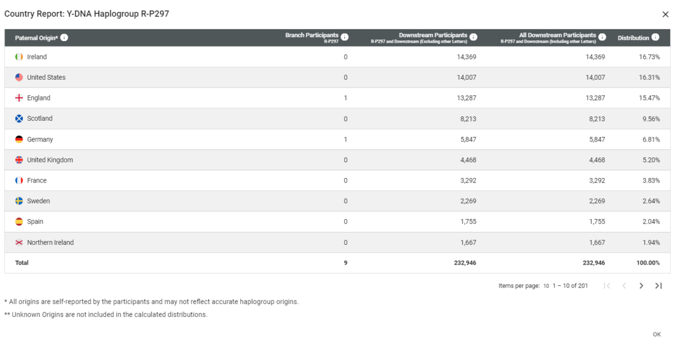Open the Paternal Origin info tooltip
Screen dimensions: 674x346
click(63, 38)
